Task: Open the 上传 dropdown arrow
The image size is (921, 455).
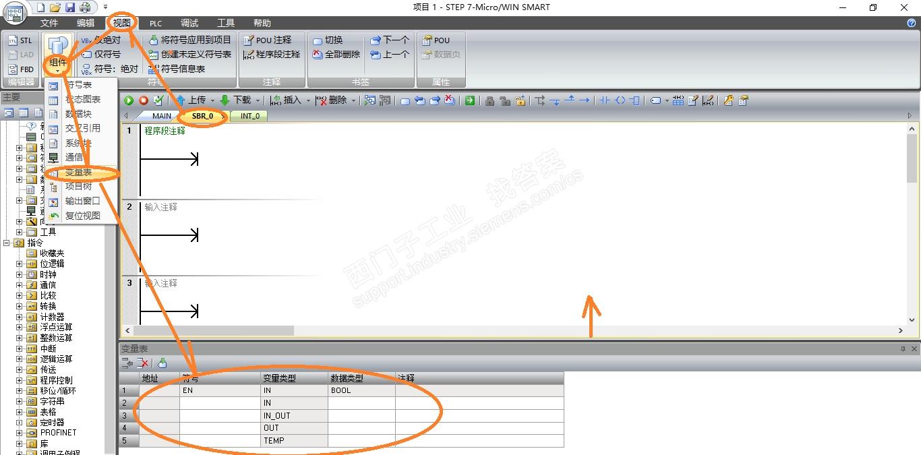Action: [x=213, y=100]
